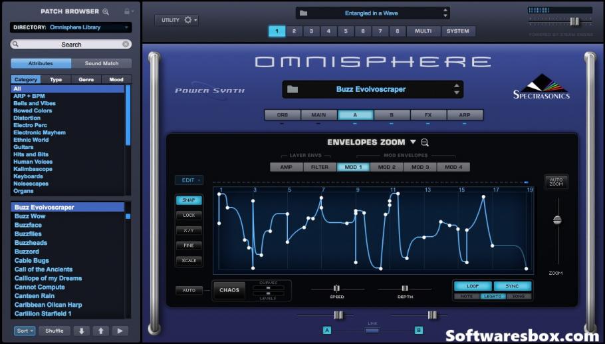605x344 pixels.
Task: Step patch name down arrow beside Buzz Evolvoscraper
Action: click(x=457, y=92)
